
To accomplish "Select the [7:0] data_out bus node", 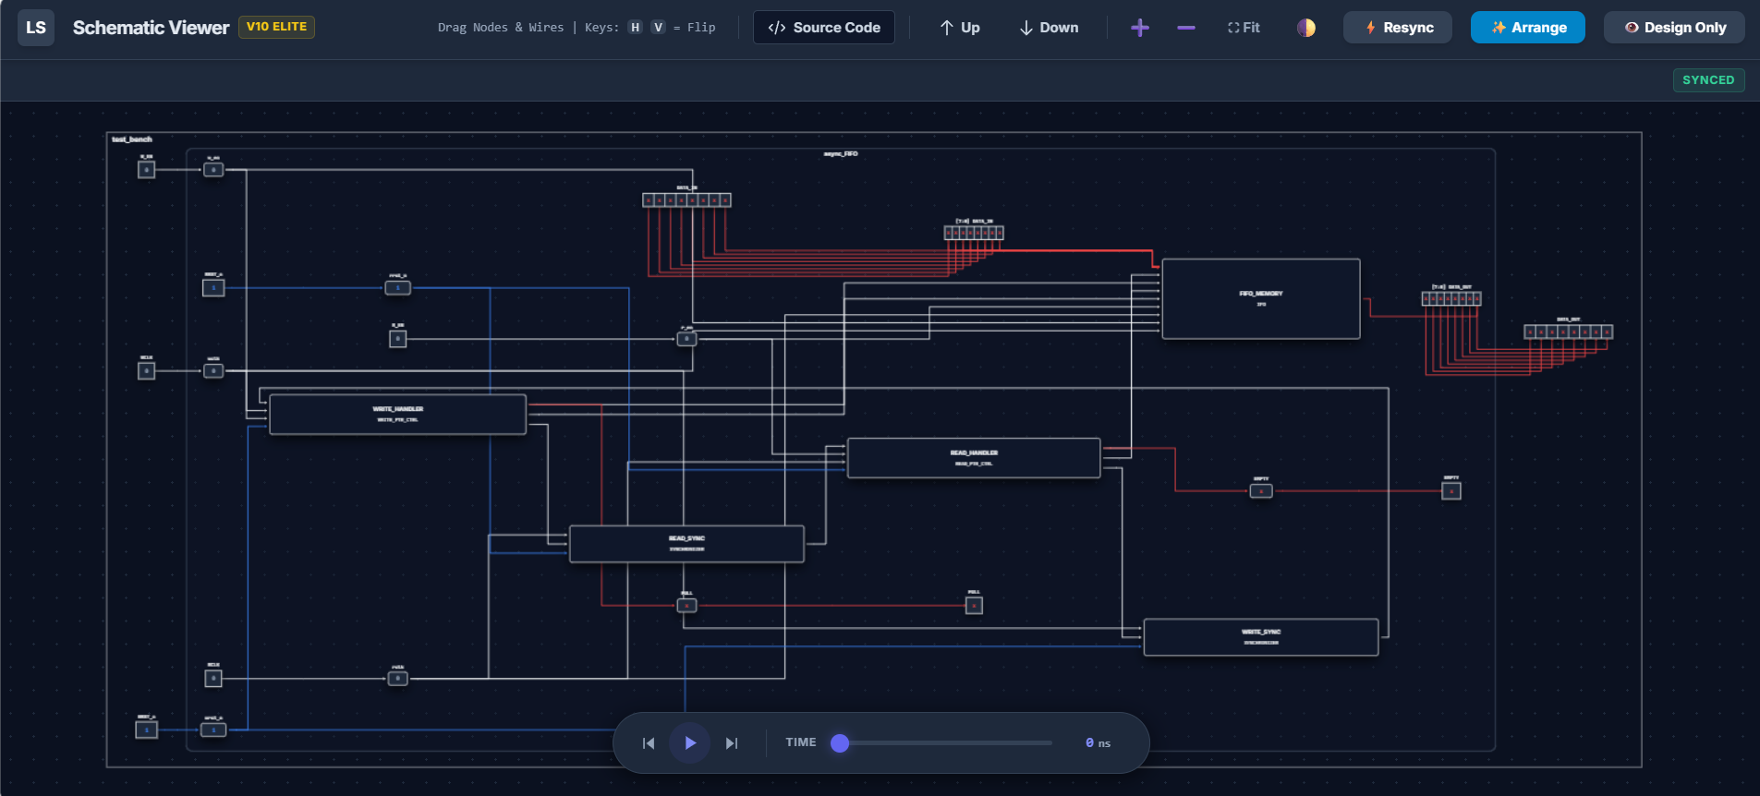I will click(x=1451, y=298).
